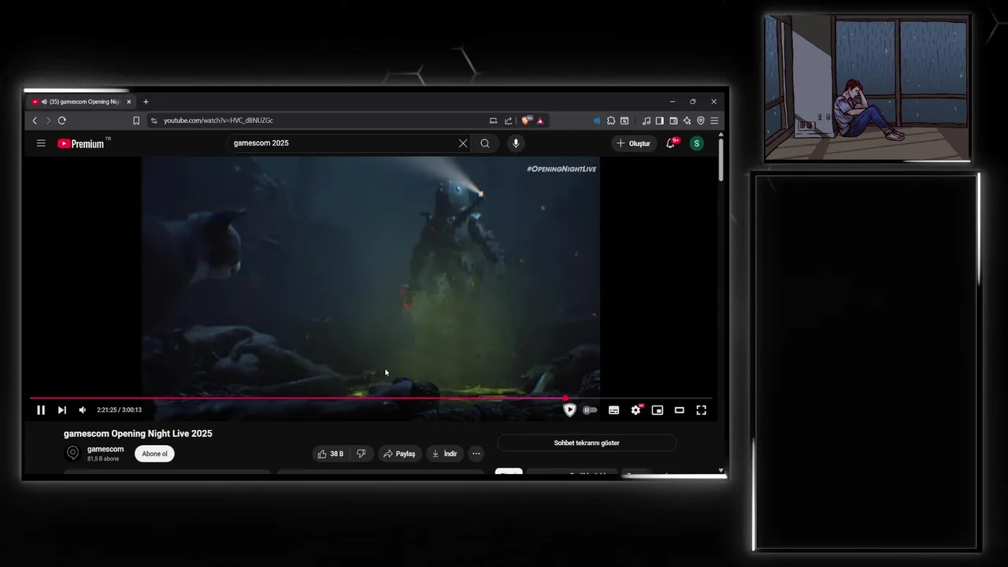
Task: Mute the video volume speaker icon
Action: [82, 409]
